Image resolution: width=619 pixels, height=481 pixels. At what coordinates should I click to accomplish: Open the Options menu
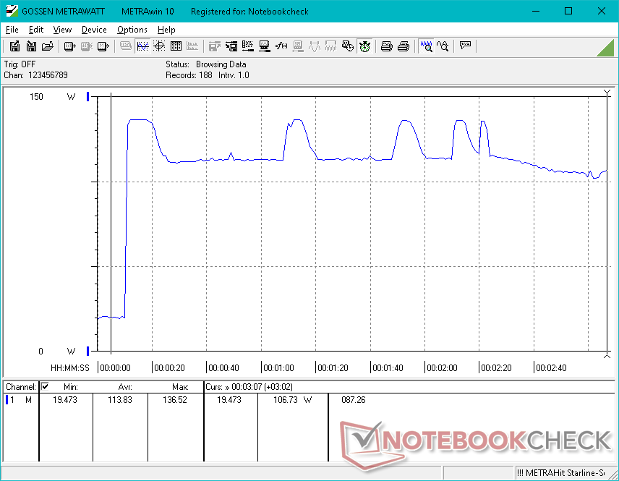pyautogui.click(x=132, y=30)
